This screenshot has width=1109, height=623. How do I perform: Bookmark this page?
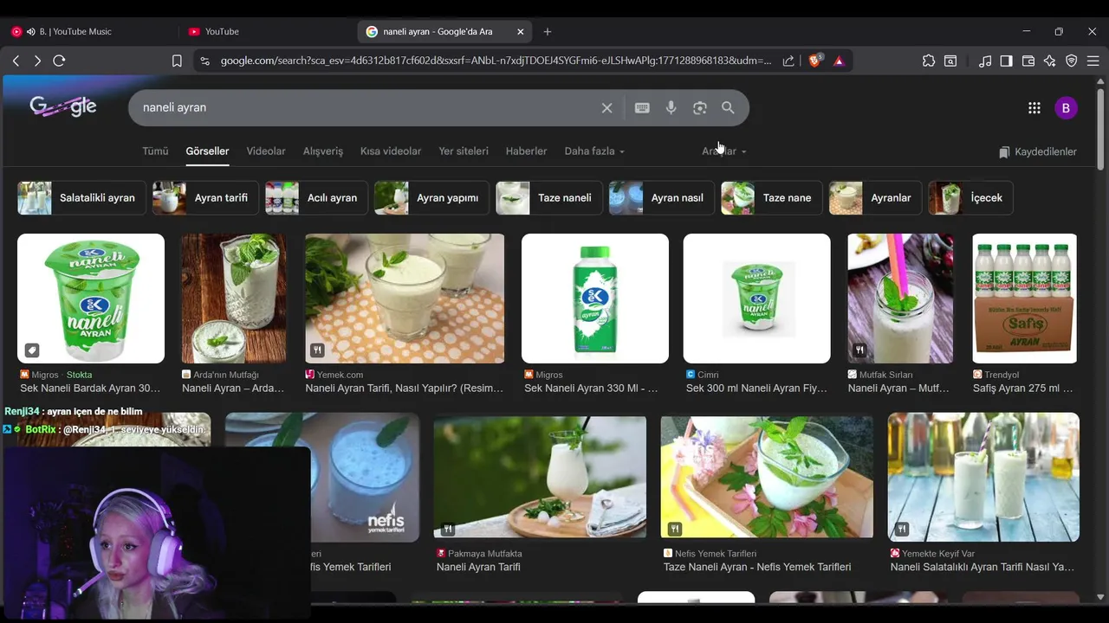tap(177, 61)
